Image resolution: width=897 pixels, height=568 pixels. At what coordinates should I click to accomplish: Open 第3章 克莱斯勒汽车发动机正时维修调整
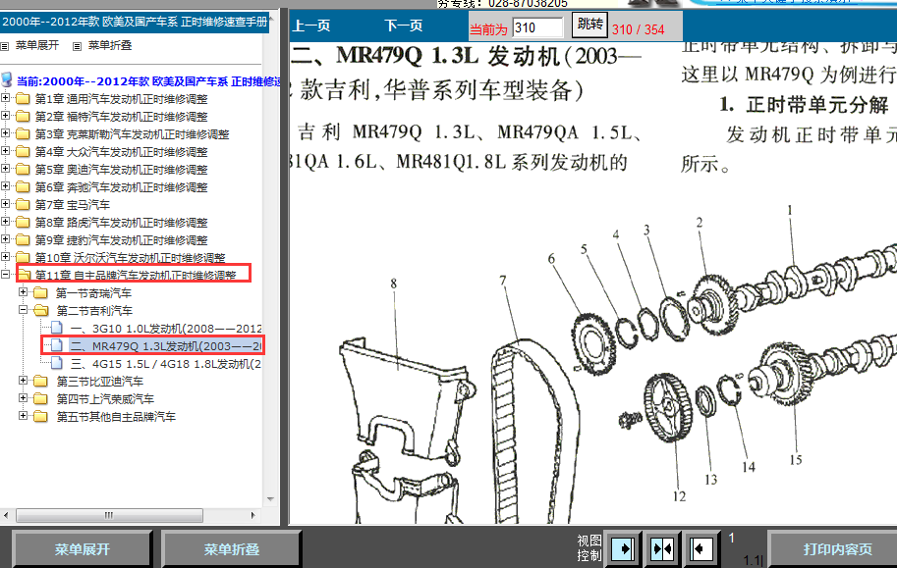point(133,134)
